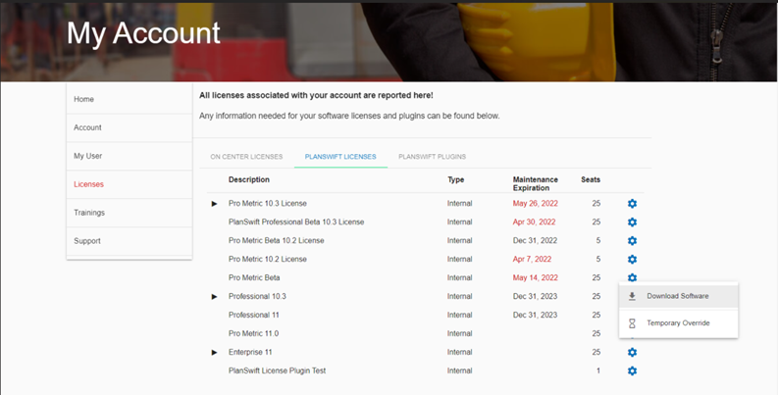Click the Maintenance Expiration column header

535,184
